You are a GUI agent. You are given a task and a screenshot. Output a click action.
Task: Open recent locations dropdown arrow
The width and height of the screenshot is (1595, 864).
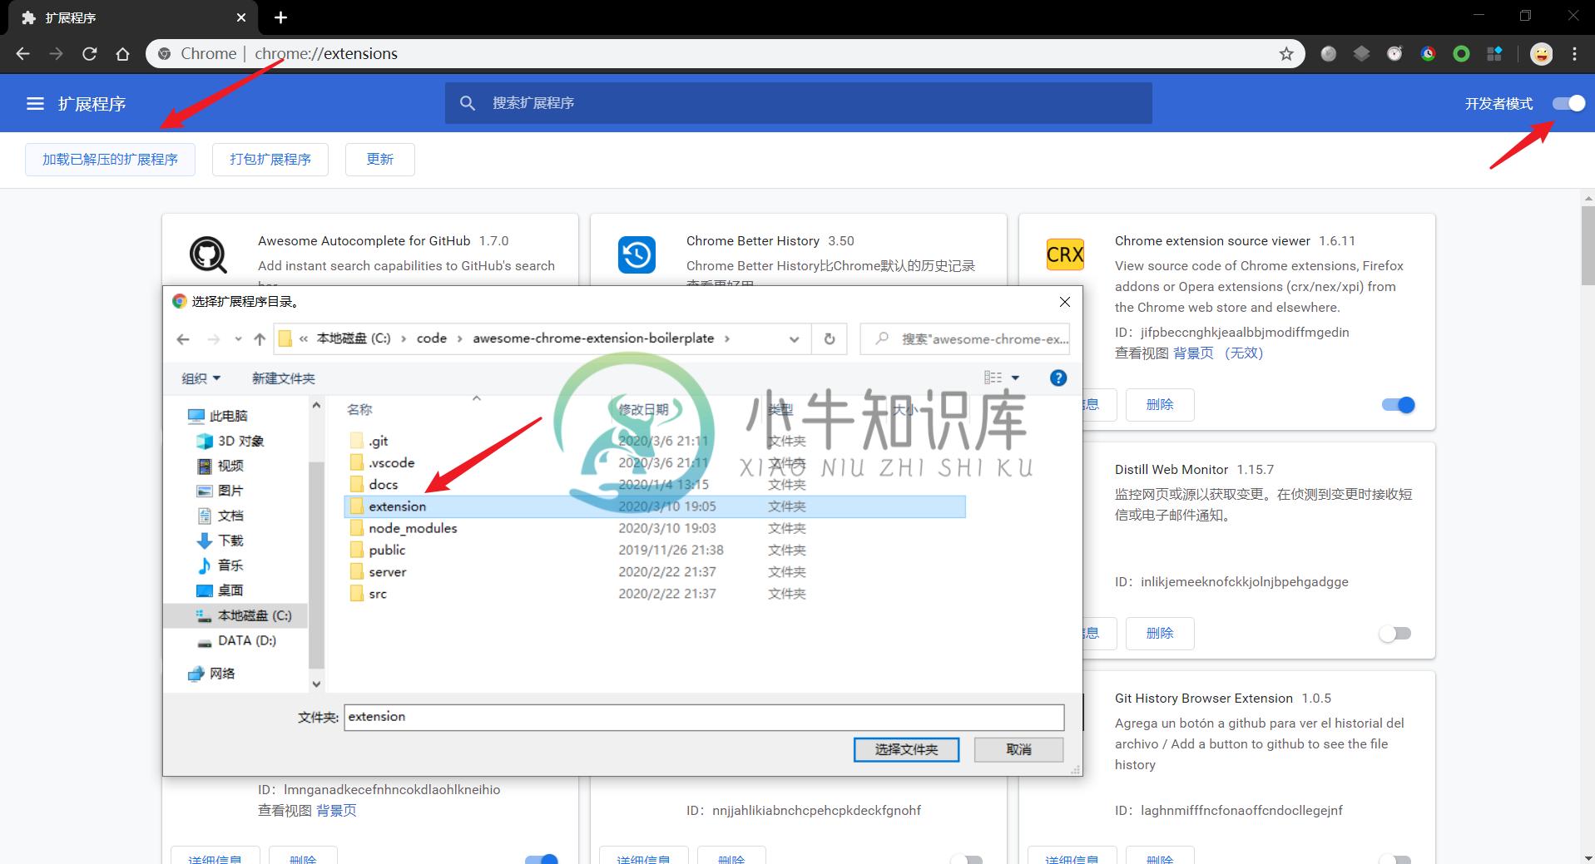coord(238,339)
